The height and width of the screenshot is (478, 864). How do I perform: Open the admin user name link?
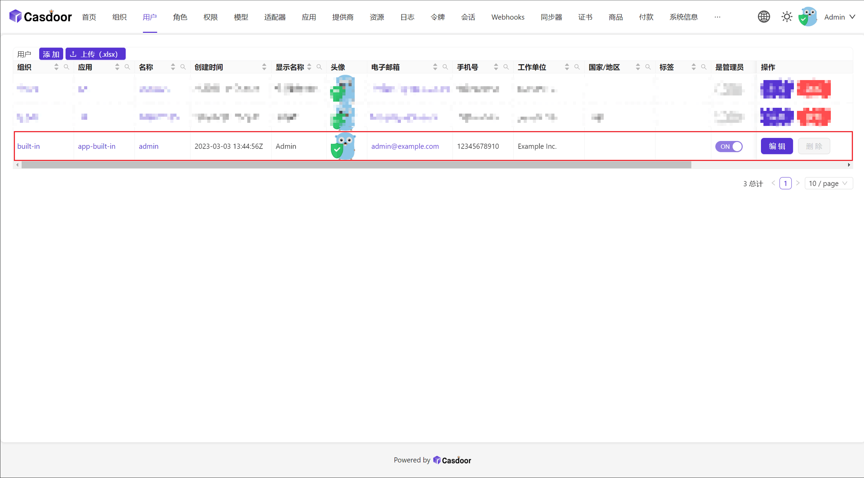click(x=148, y=146)
